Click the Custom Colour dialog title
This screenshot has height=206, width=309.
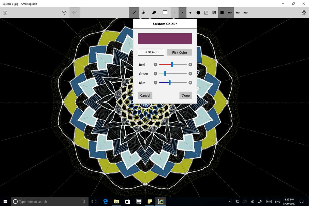click(165, 24)
